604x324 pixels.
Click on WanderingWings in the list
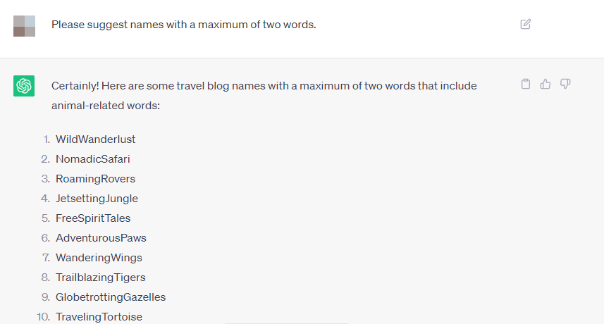[x=99, y=258]
